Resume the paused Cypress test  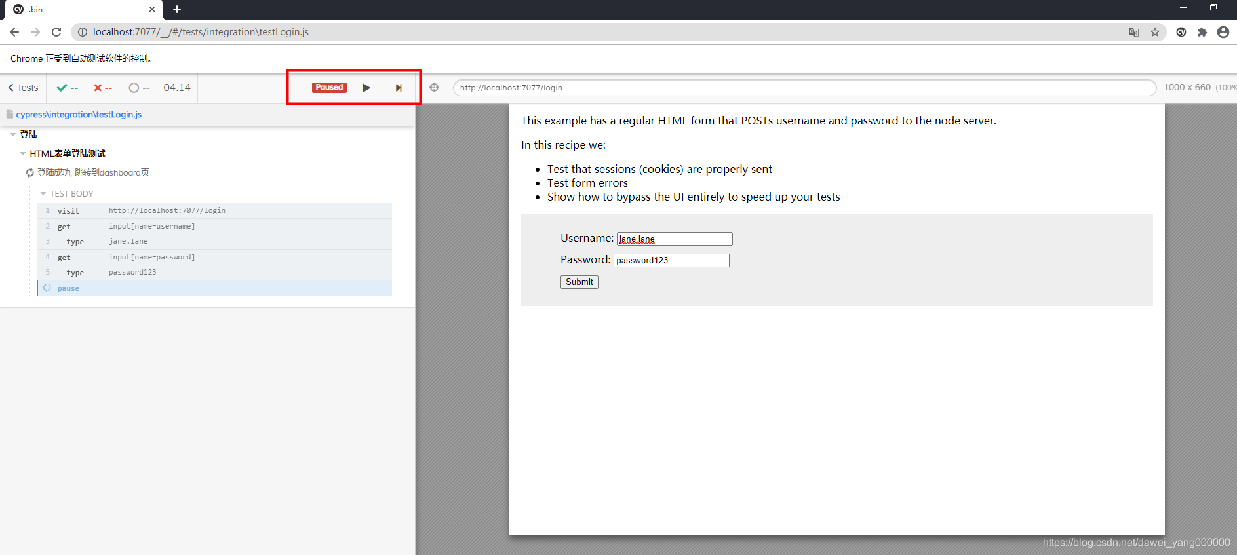click(x=366, y=88)
